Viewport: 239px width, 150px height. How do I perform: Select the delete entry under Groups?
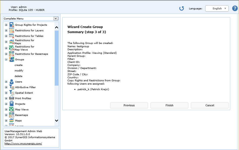point(18,76)
